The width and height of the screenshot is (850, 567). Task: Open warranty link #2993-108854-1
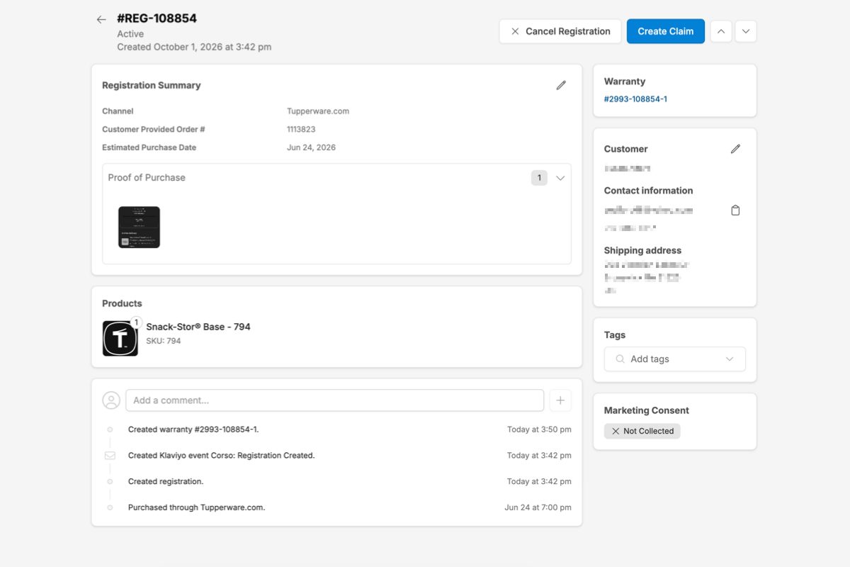[x=635, y=99]
